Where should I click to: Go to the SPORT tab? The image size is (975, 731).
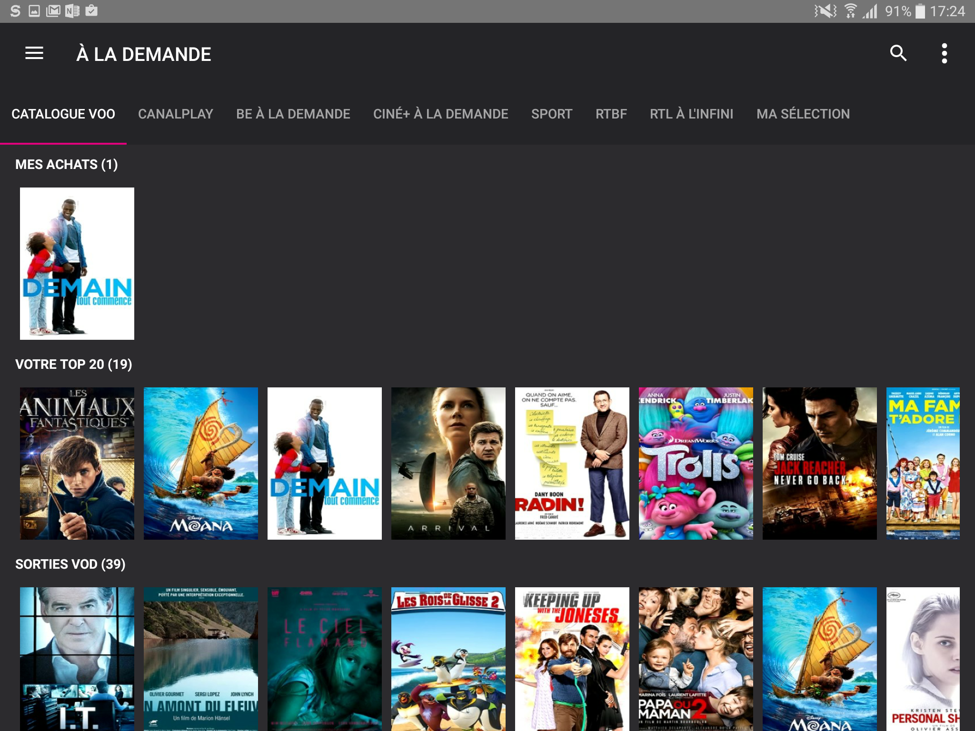[x=551, y=114]
